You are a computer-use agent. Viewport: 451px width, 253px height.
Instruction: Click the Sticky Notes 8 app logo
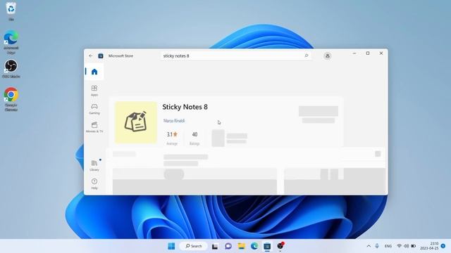(136, 122)
